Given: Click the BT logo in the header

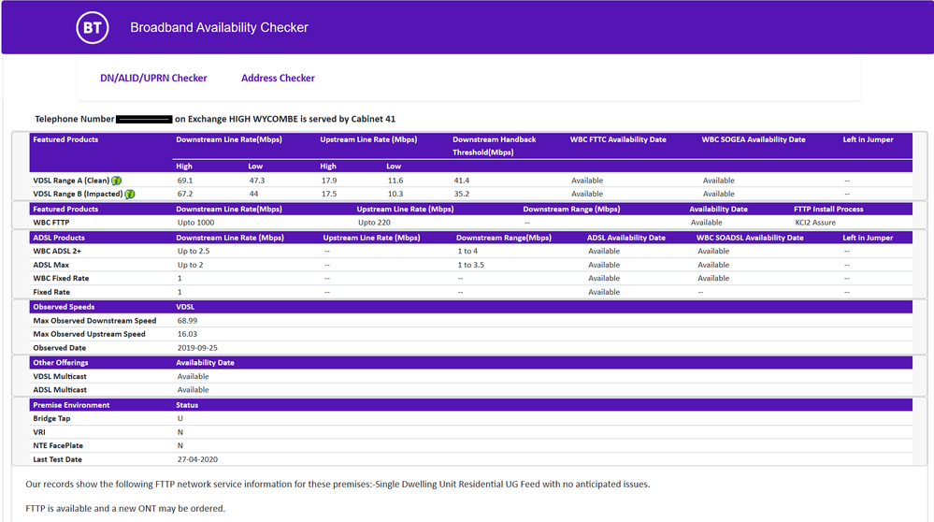Looking at the screenshot, I should [93, 27].
